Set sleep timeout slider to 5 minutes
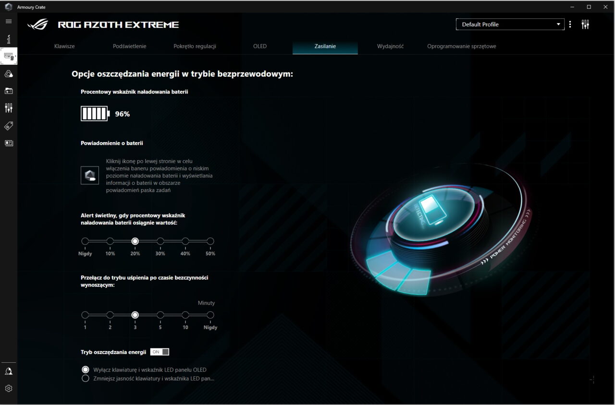This screenshot has width=615, height=405. click(x=160, y=315)
